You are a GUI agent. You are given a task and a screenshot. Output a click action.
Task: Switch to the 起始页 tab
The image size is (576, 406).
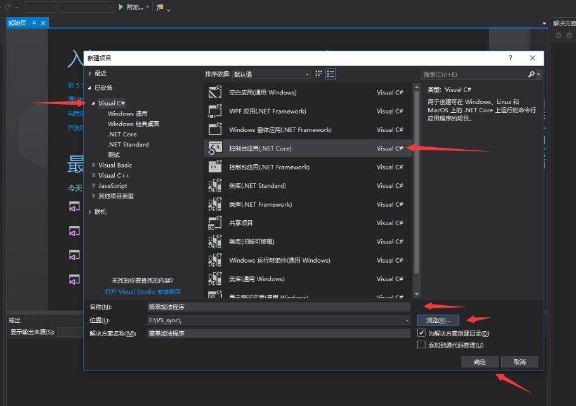17,23
